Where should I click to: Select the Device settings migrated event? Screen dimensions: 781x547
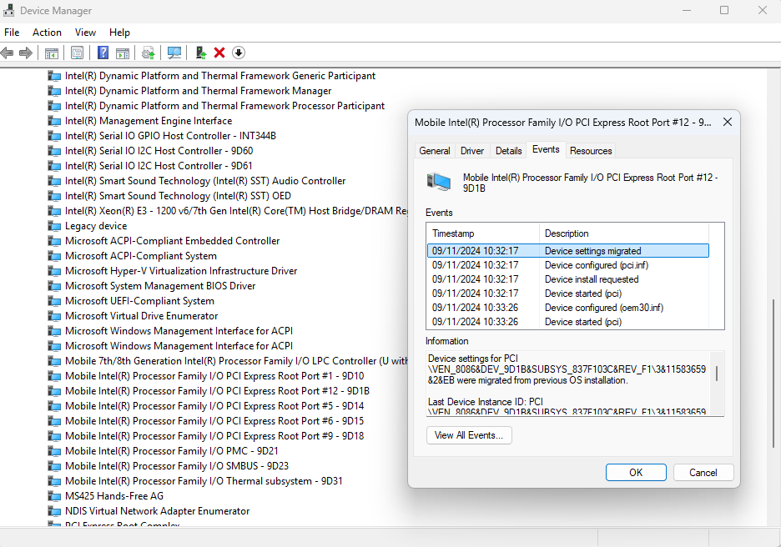(568, 251)
